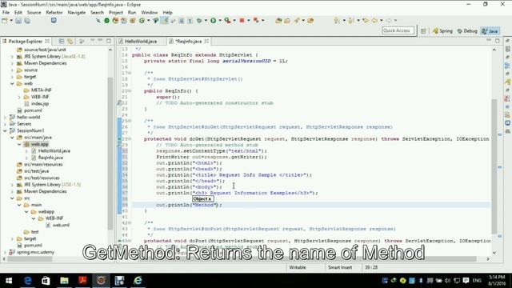This screenshot has width=512, height=288.
Task: Open the Refactor menu
Action: [54, 13]
